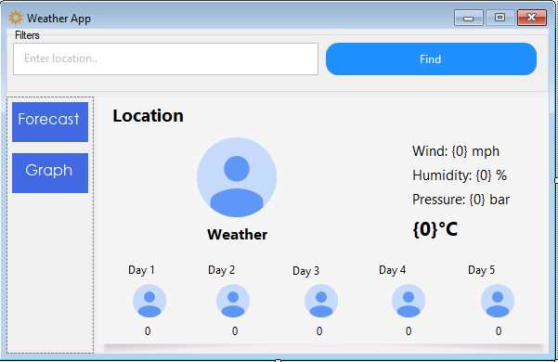Click the Find button
Viewport: 558px width, 362px height.
pos(431,59)
